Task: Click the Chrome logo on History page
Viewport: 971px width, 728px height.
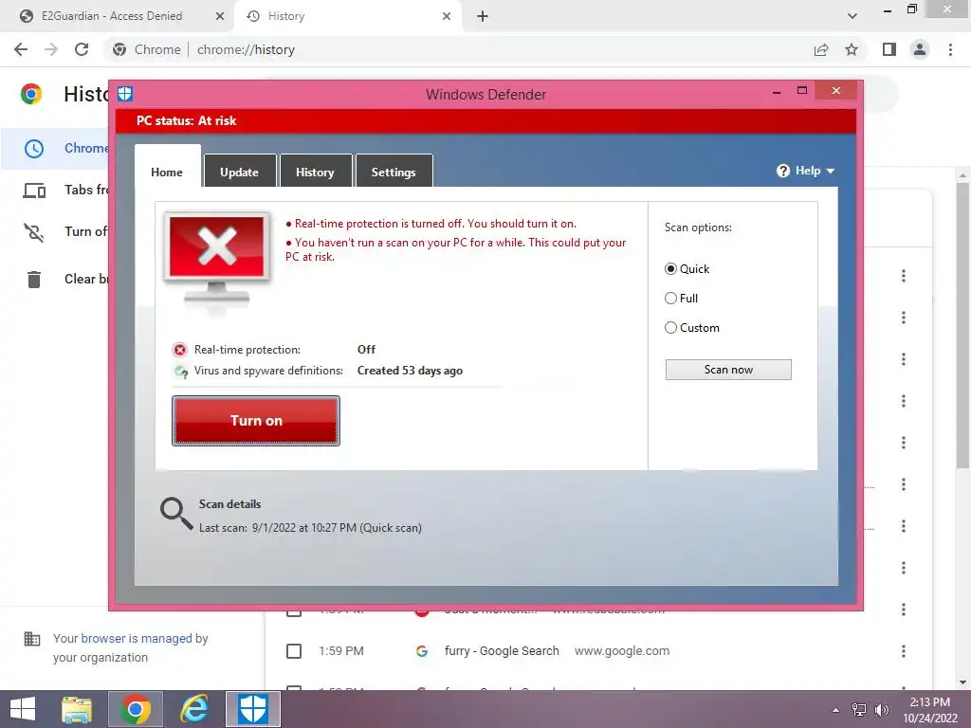Action: (x=31, y=94)
